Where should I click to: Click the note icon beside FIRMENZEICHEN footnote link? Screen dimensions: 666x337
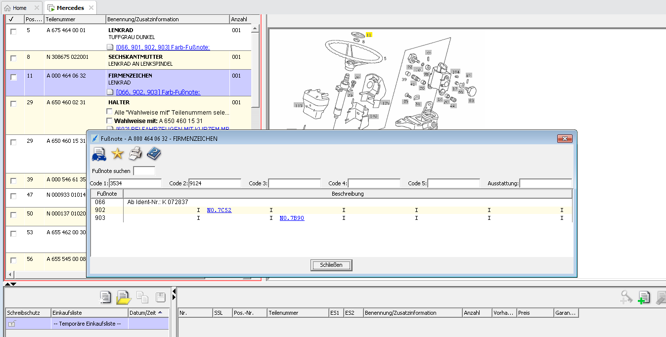tap(111, 92)
